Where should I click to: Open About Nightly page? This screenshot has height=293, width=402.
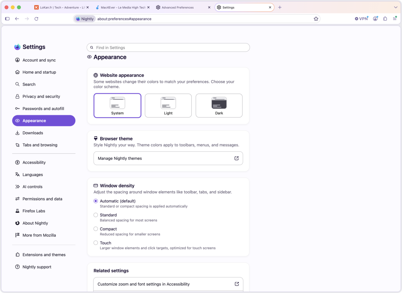pos(44,223)
